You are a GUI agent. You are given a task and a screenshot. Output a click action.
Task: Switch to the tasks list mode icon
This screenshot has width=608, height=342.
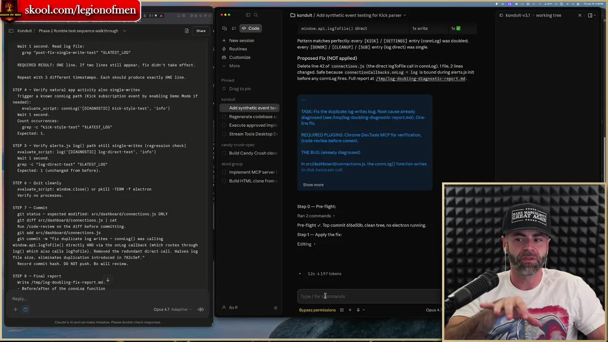pos(234,28)
